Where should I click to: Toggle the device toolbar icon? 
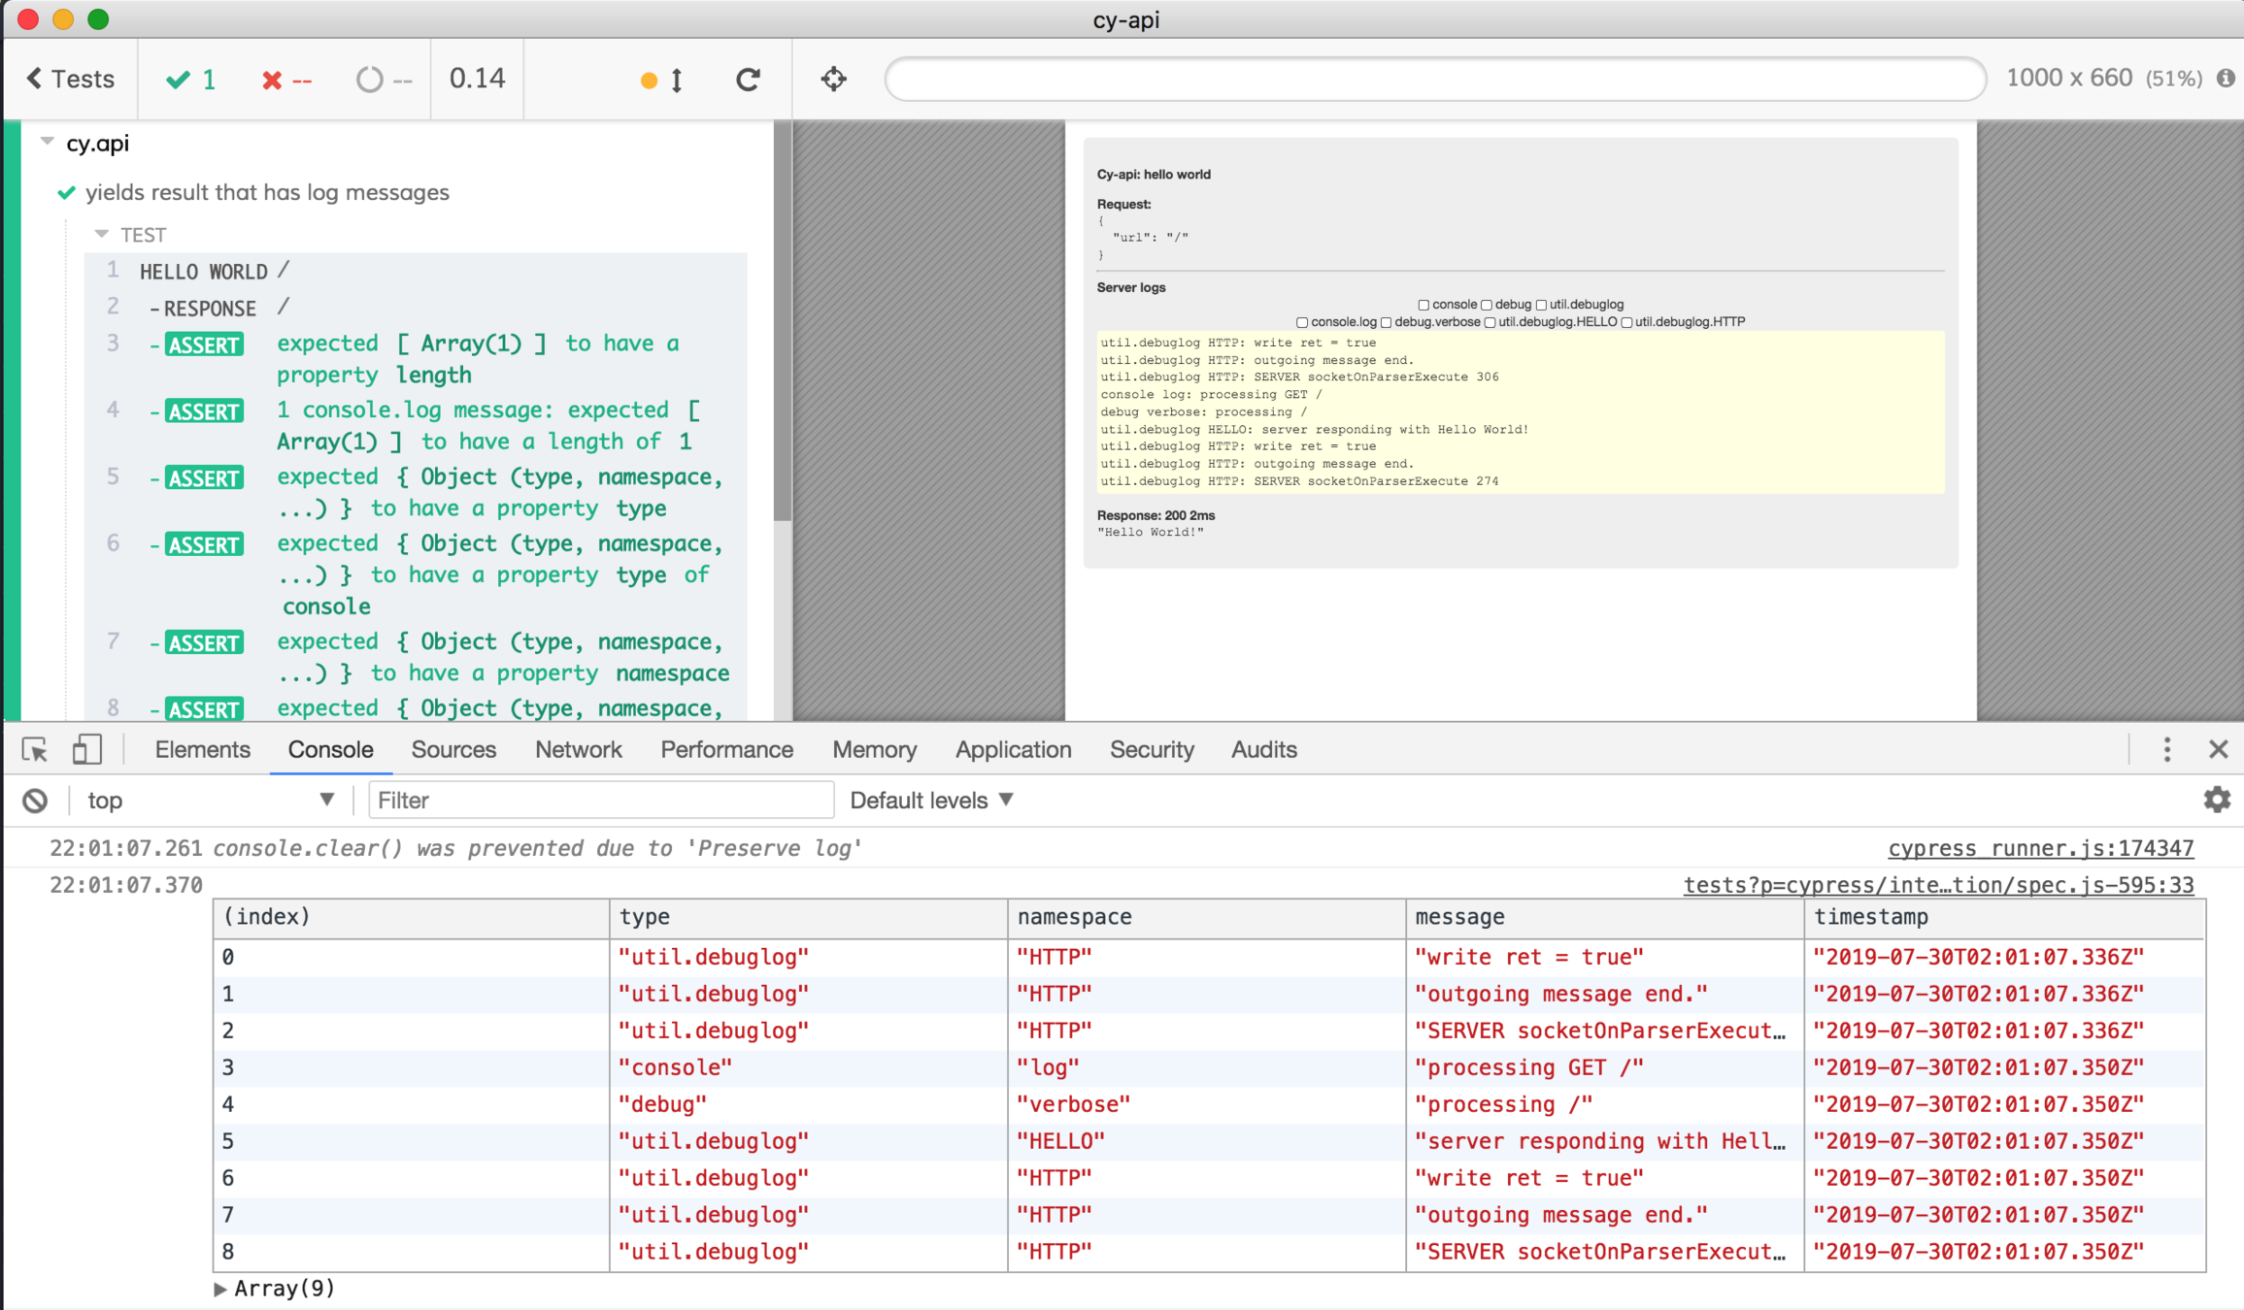coord(86,750)
